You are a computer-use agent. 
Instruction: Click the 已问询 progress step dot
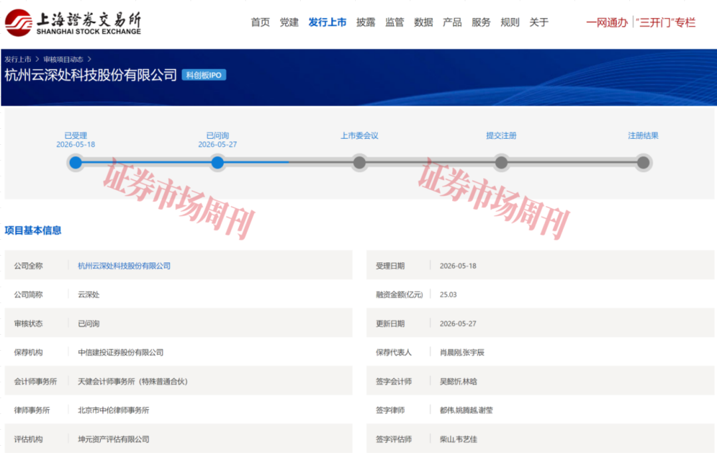pos(218,162)
